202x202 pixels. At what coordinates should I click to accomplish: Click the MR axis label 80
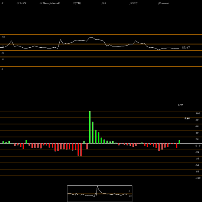pyautogui.click(x=197, y=120)
